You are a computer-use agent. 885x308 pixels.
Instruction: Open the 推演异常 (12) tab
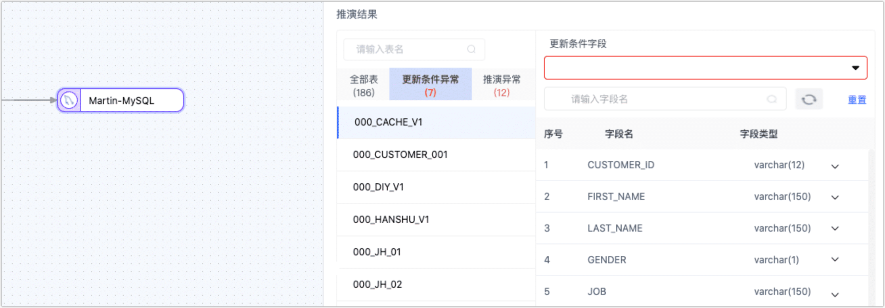tap(502, 86)
